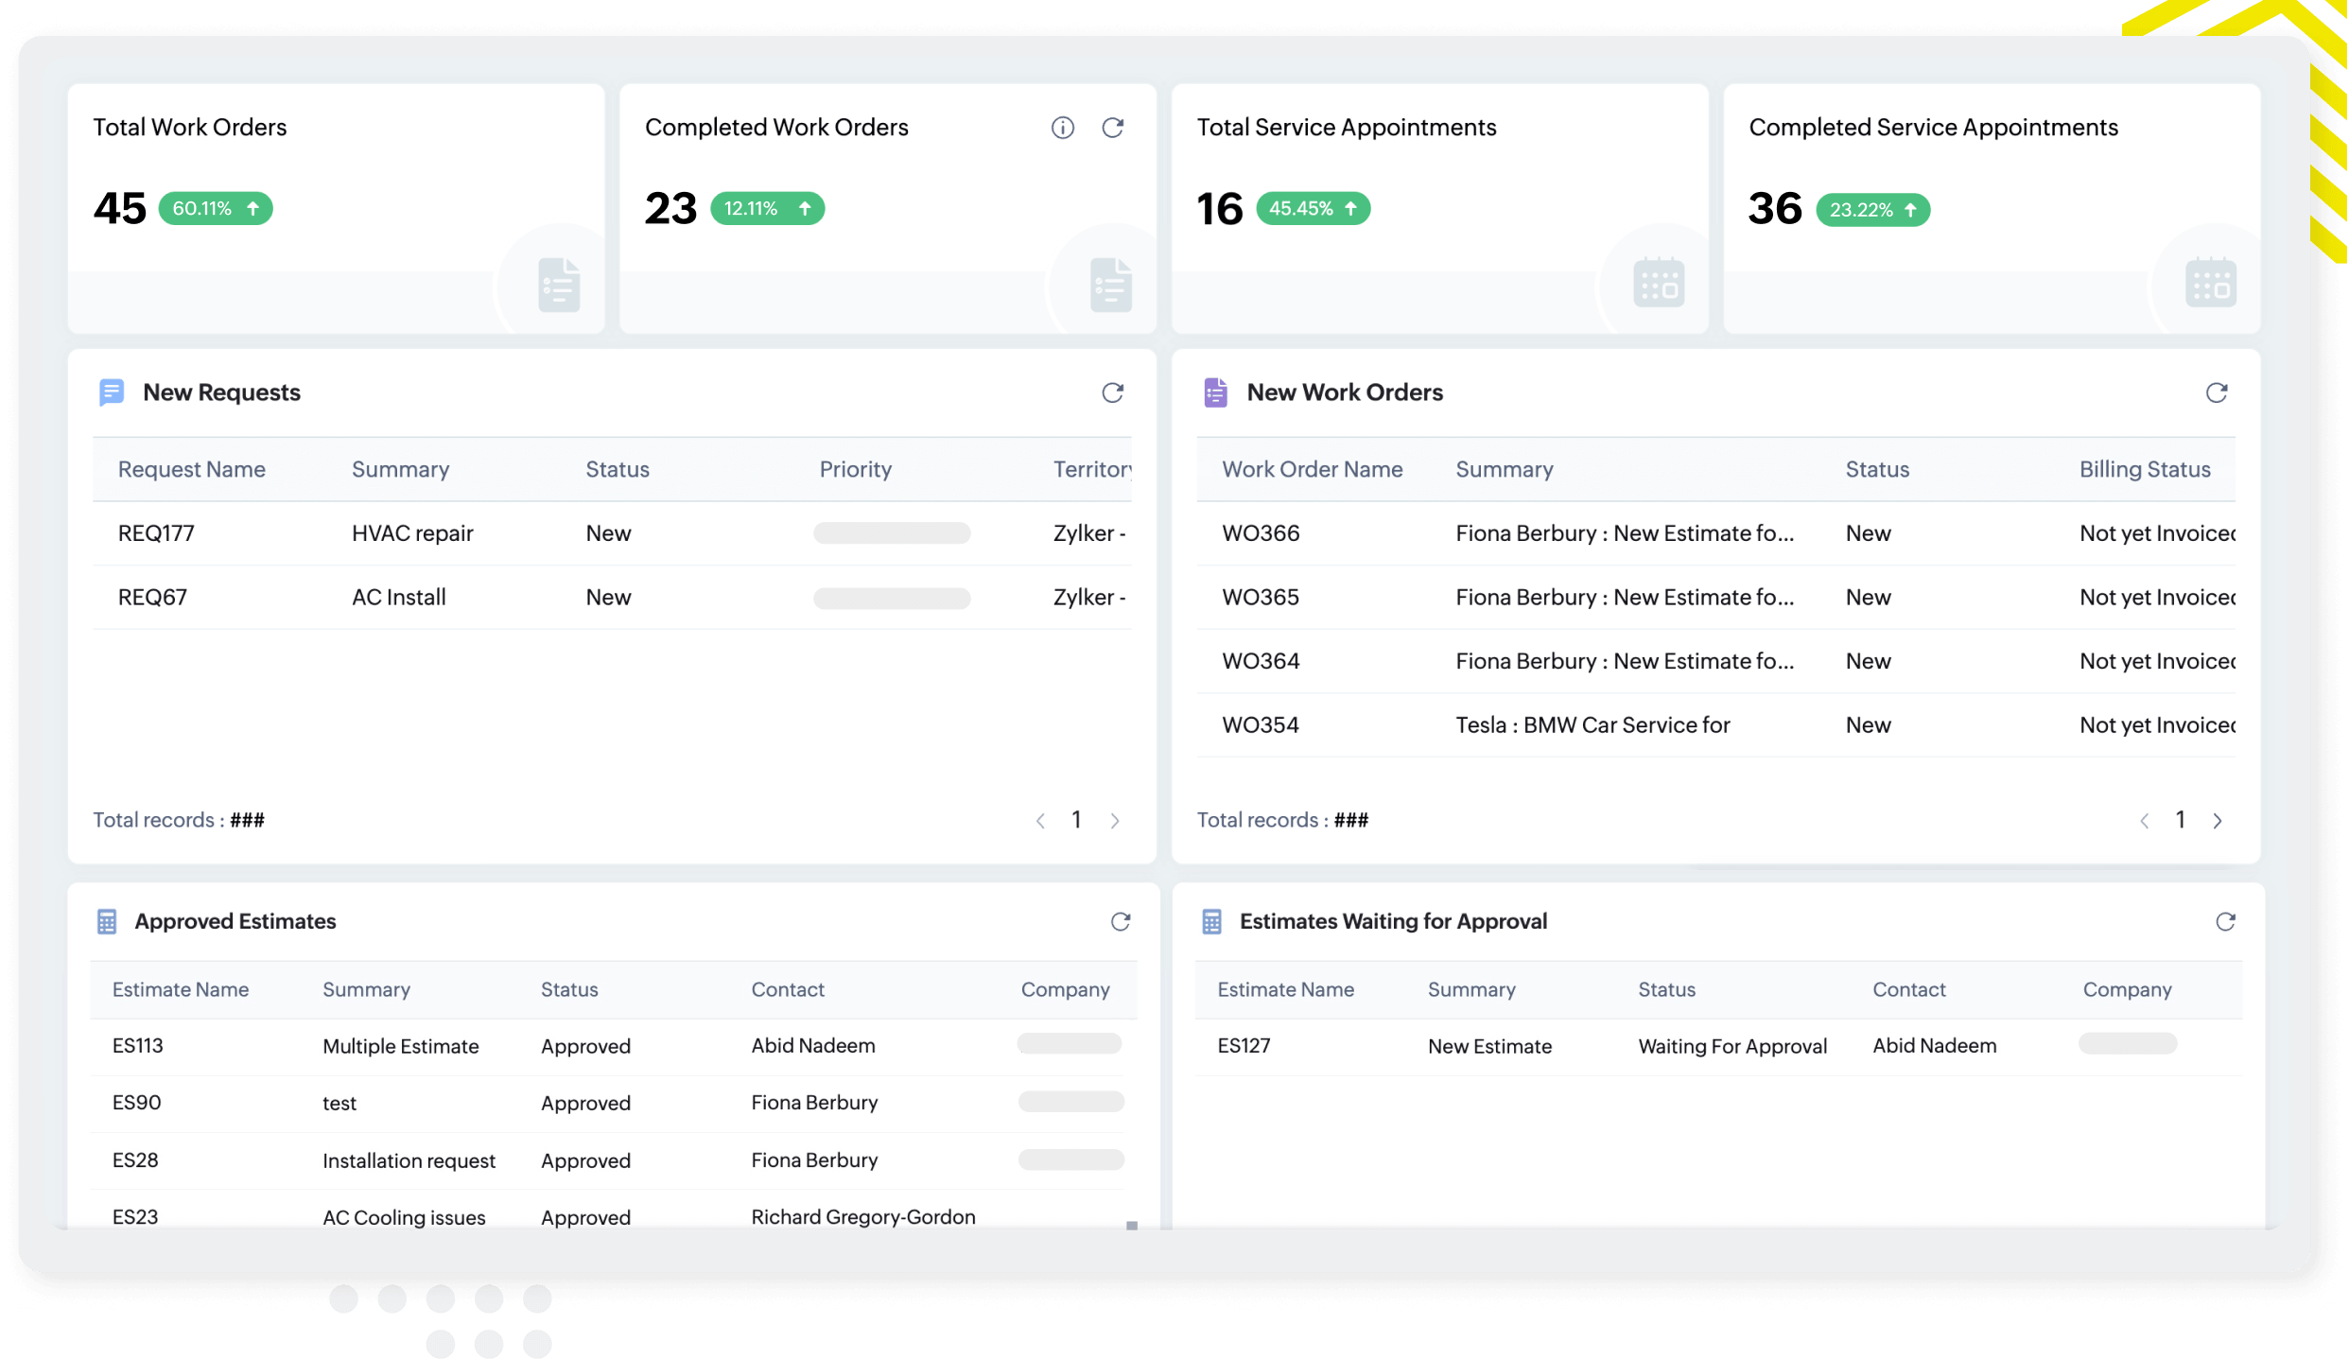Click the Priority column header in New Requests

tap(855, 469)
